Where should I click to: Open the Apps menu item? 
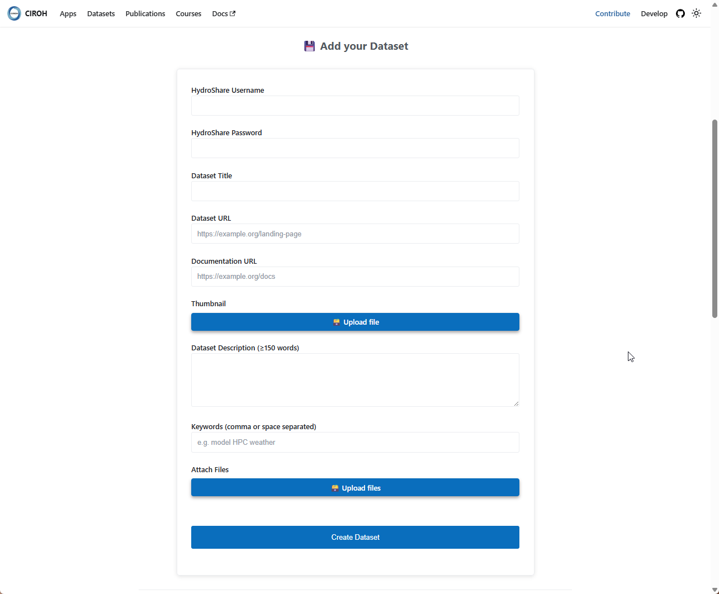click(x=68, y=13)
